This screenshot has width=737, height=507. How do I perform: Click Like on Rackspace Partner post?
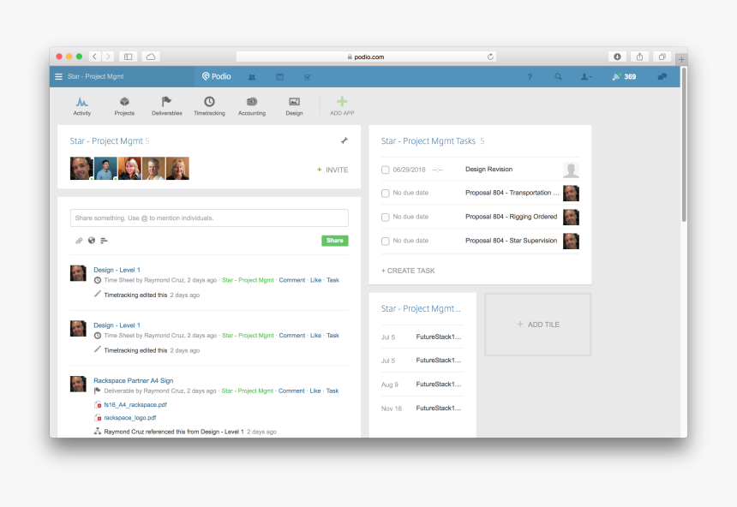click(315, 391)
